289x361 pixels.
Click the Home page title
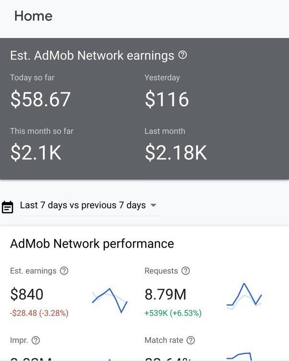[x=33, y=16]
